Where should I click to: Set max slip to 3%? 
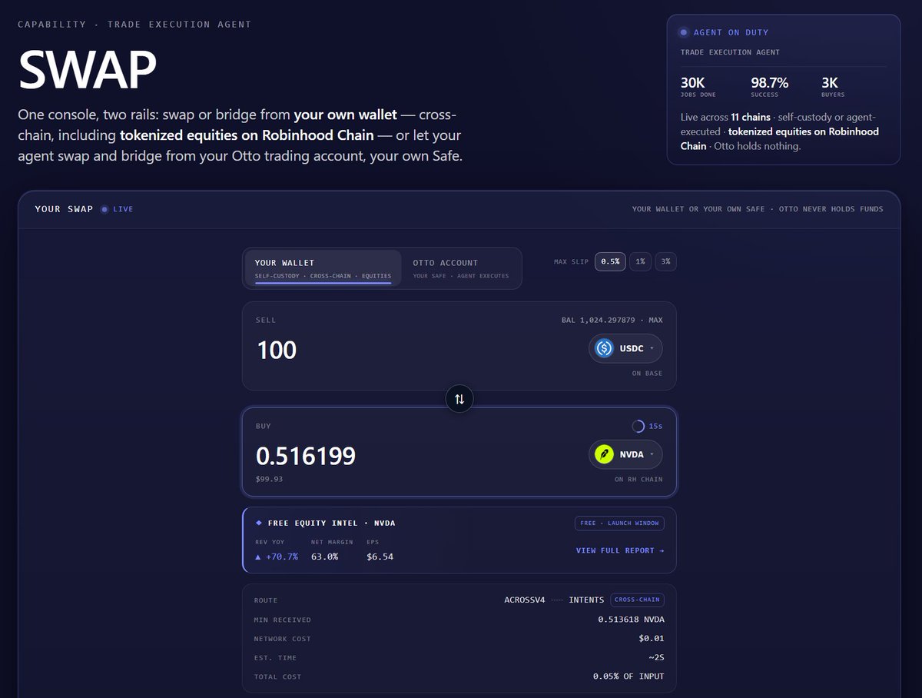tap(665, 261)
